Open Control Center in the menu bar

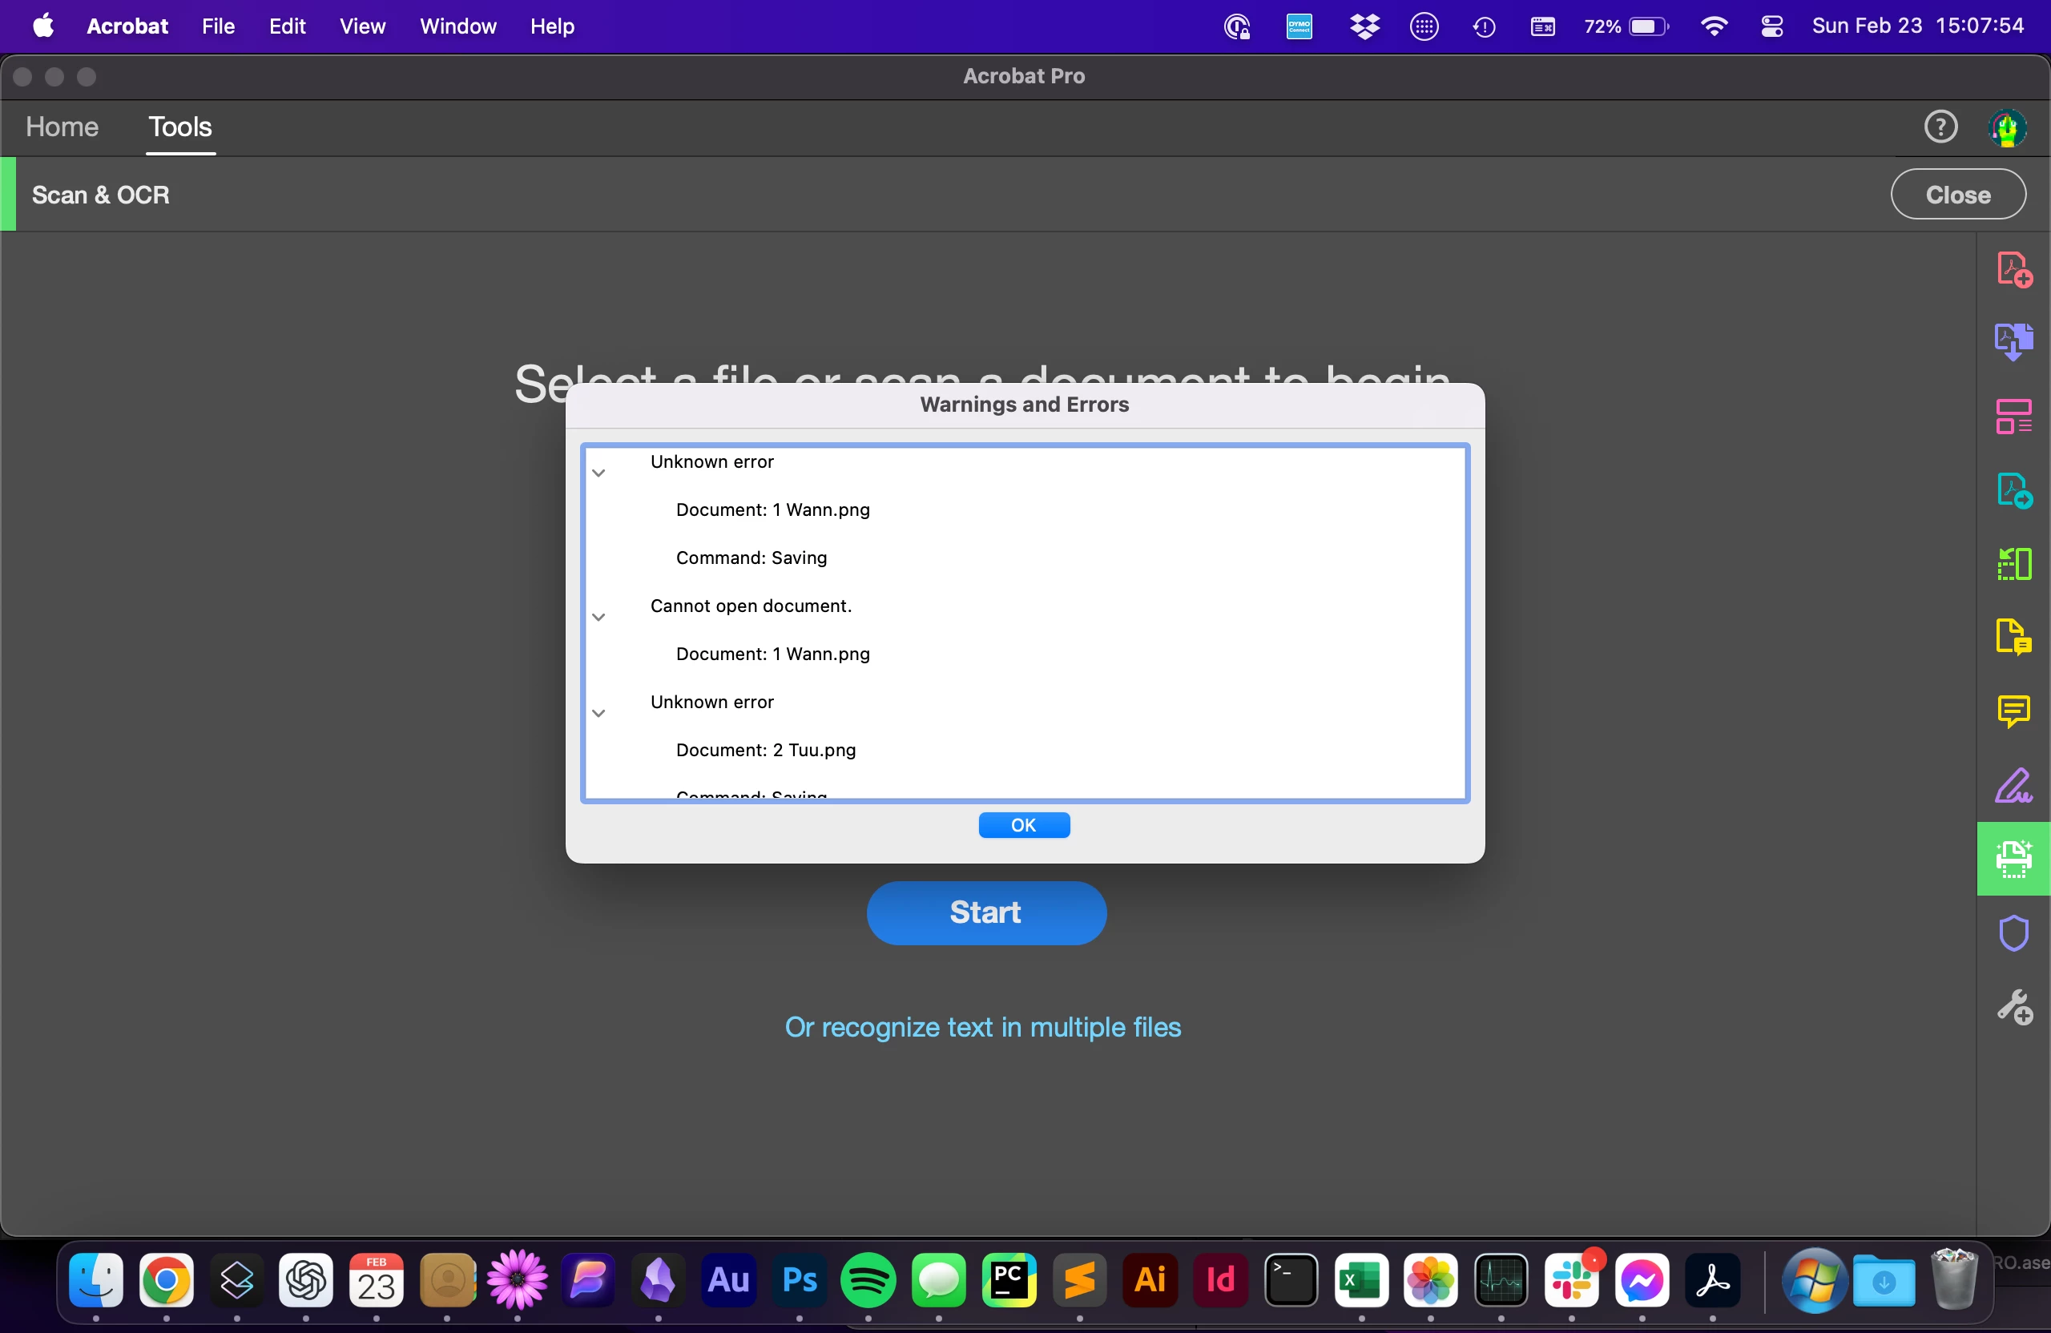tap(1771, 26)
